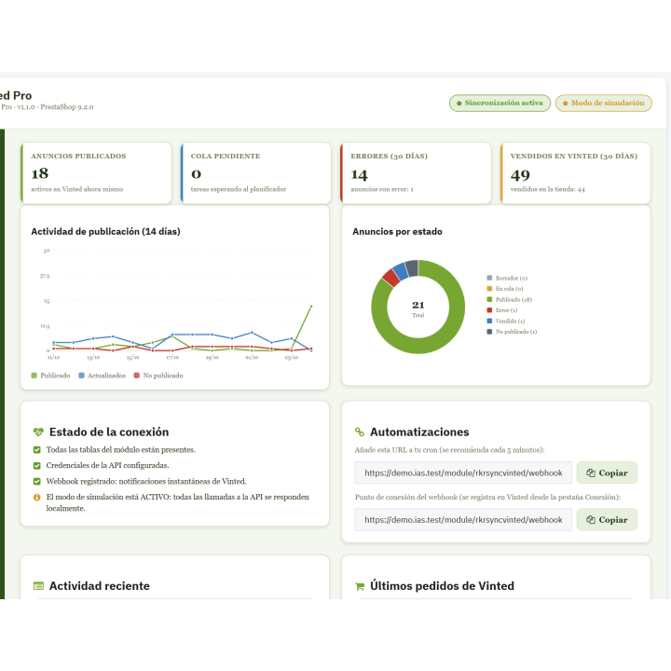
Task: Select the webhook endpoint URL field
Action: (463, 519)
